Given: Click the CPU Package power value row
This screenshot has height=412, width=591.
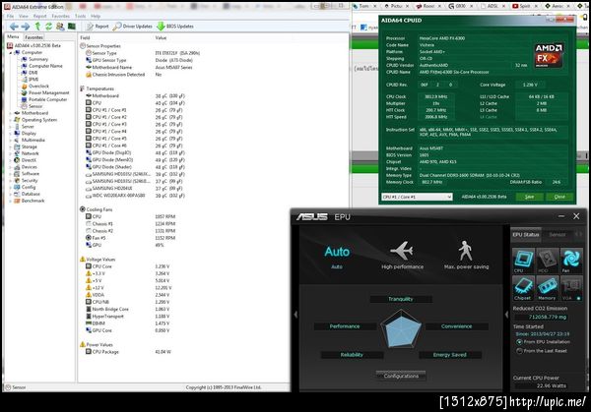Looking at the screenshot, I should coord(128,352).
